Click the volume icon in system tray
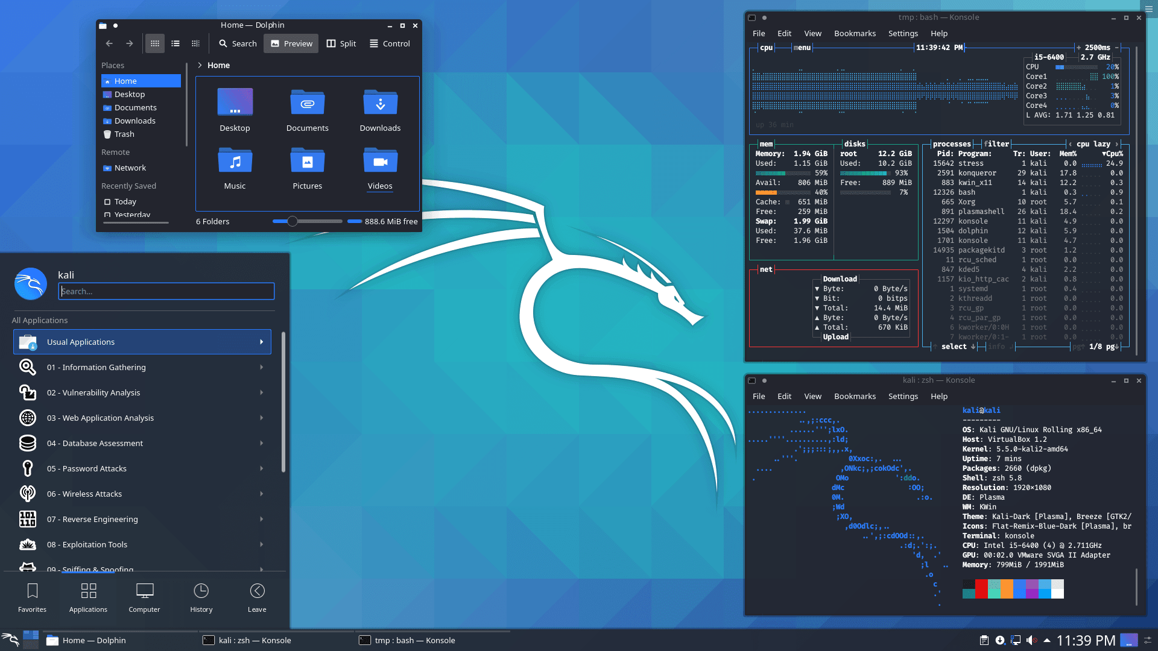 (x=1031, y=640)
